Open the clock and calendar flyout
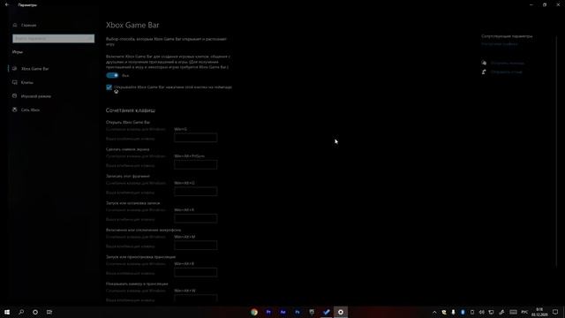565x318 pixels. point(539,312)
